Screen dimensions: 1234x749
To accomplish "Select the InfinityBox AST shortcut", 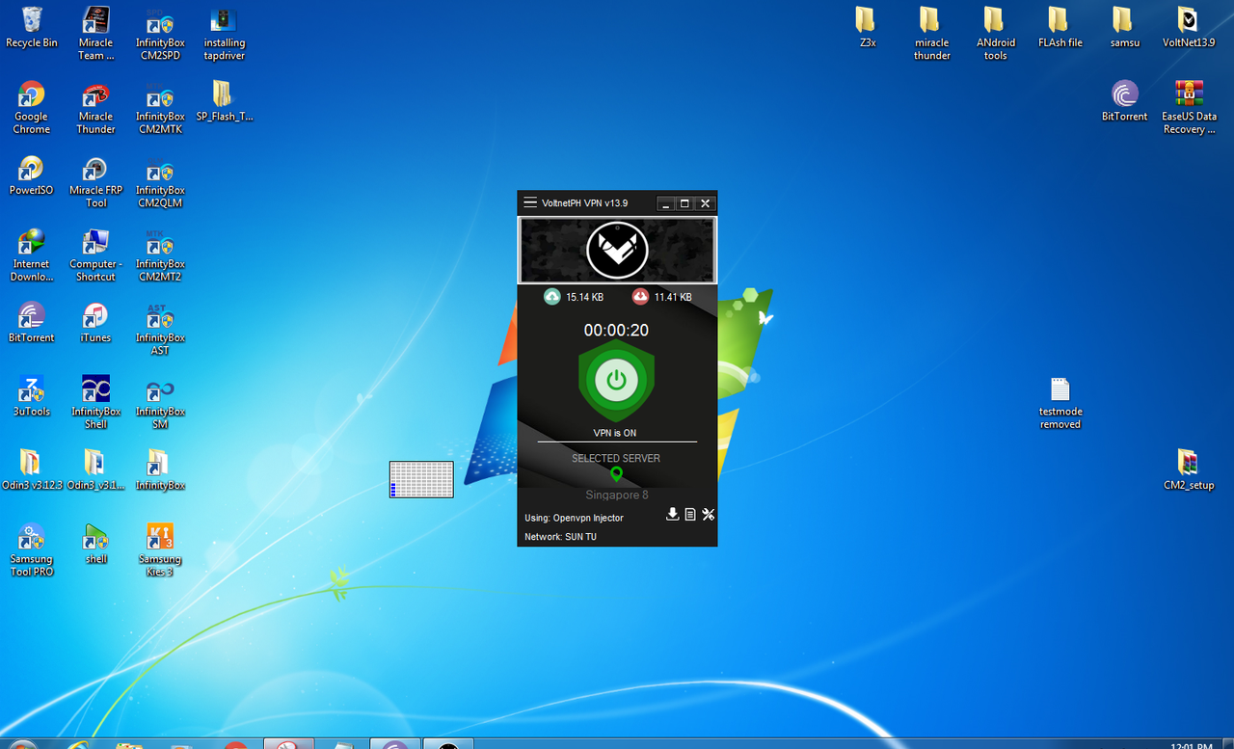I will (x=160, y=329).
